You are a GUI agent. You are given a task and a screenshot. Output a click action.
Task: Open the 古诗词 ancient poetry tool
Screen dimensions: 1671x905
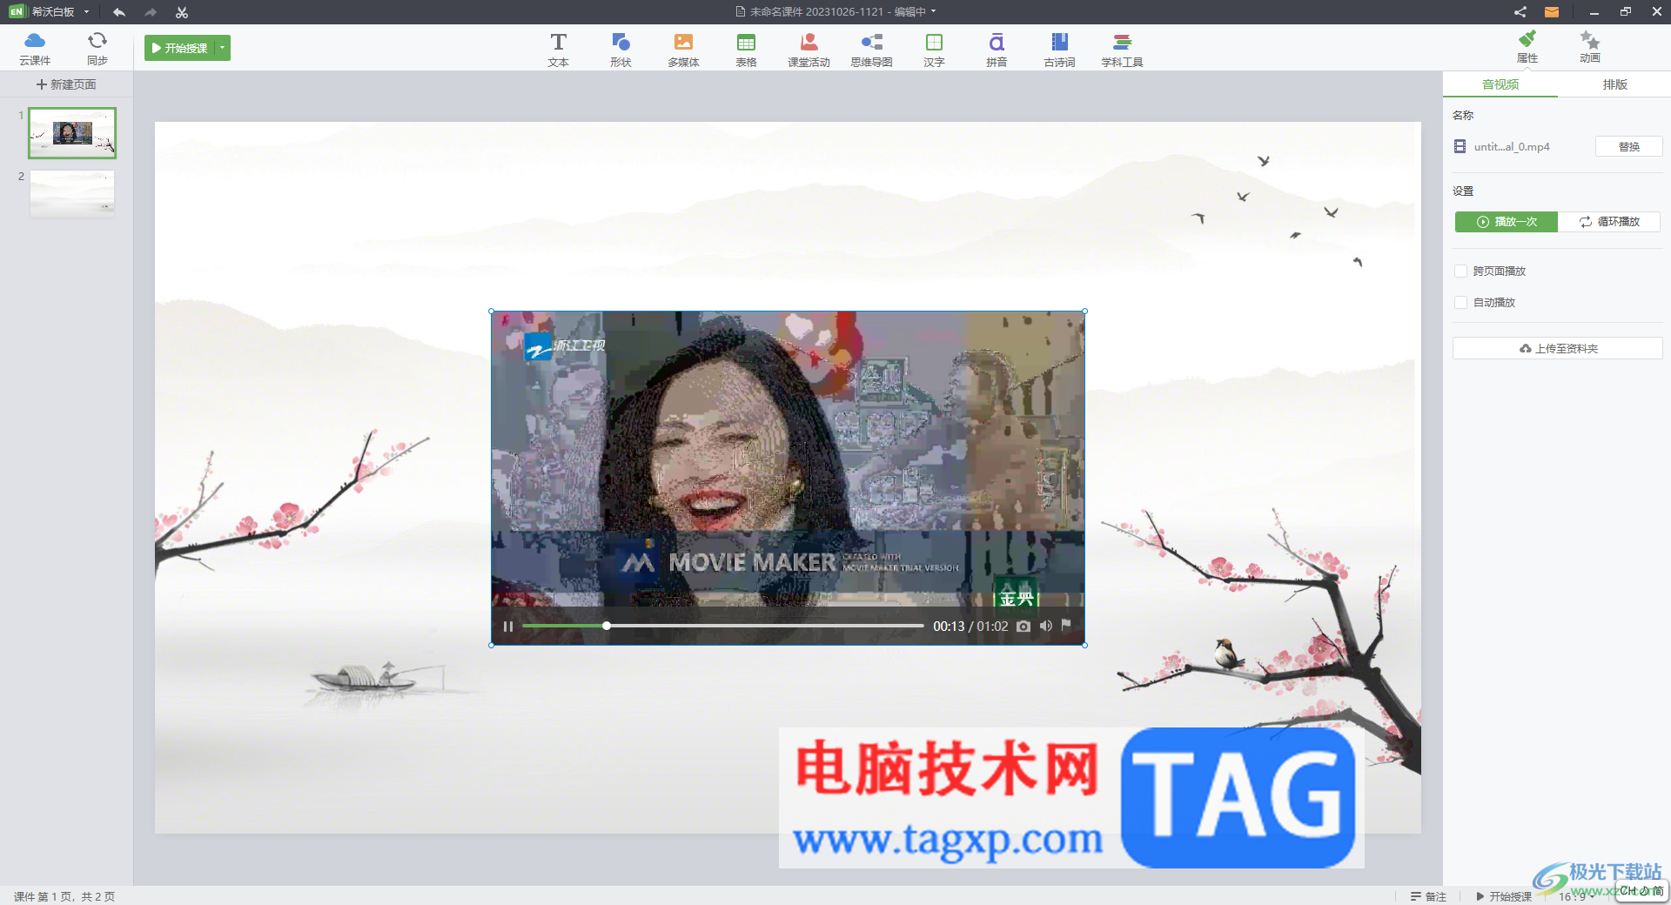coord(1059,50)
